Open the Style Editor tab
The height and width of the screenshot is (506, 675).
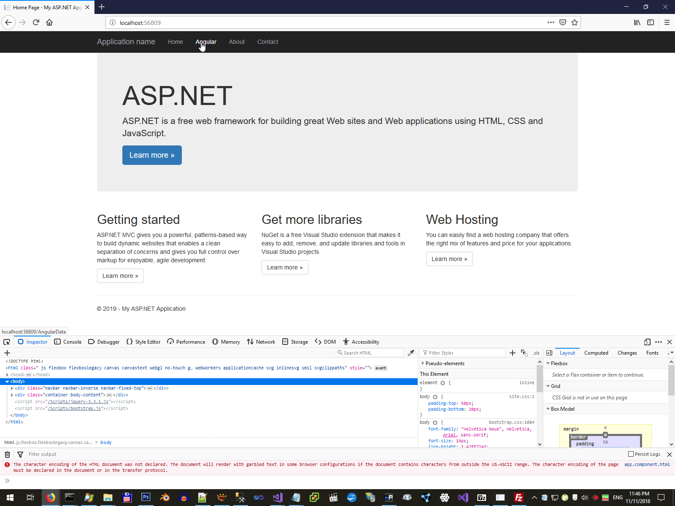pyautogui.click(x=143, y=342)
